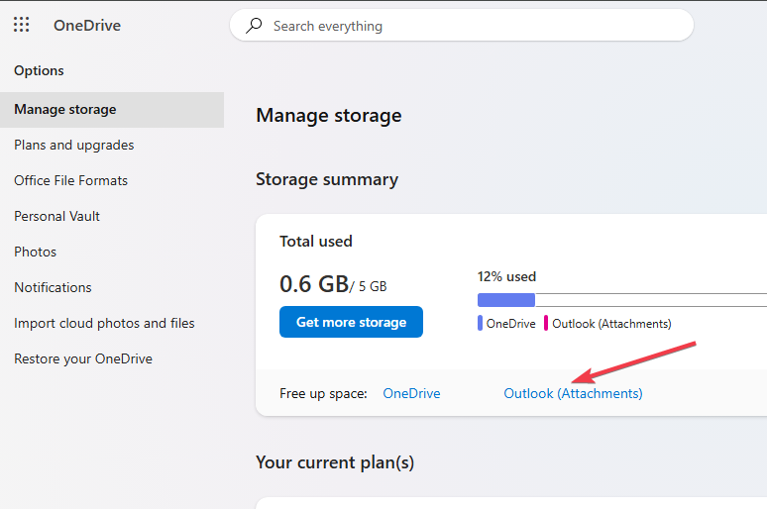Go to Personal Vault settings
Screen dimensions: 767x509
click(x=56, y=216)
